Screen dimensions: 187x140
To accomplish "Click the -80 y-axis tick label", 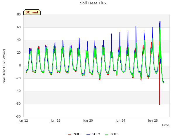I will [18, 116].
